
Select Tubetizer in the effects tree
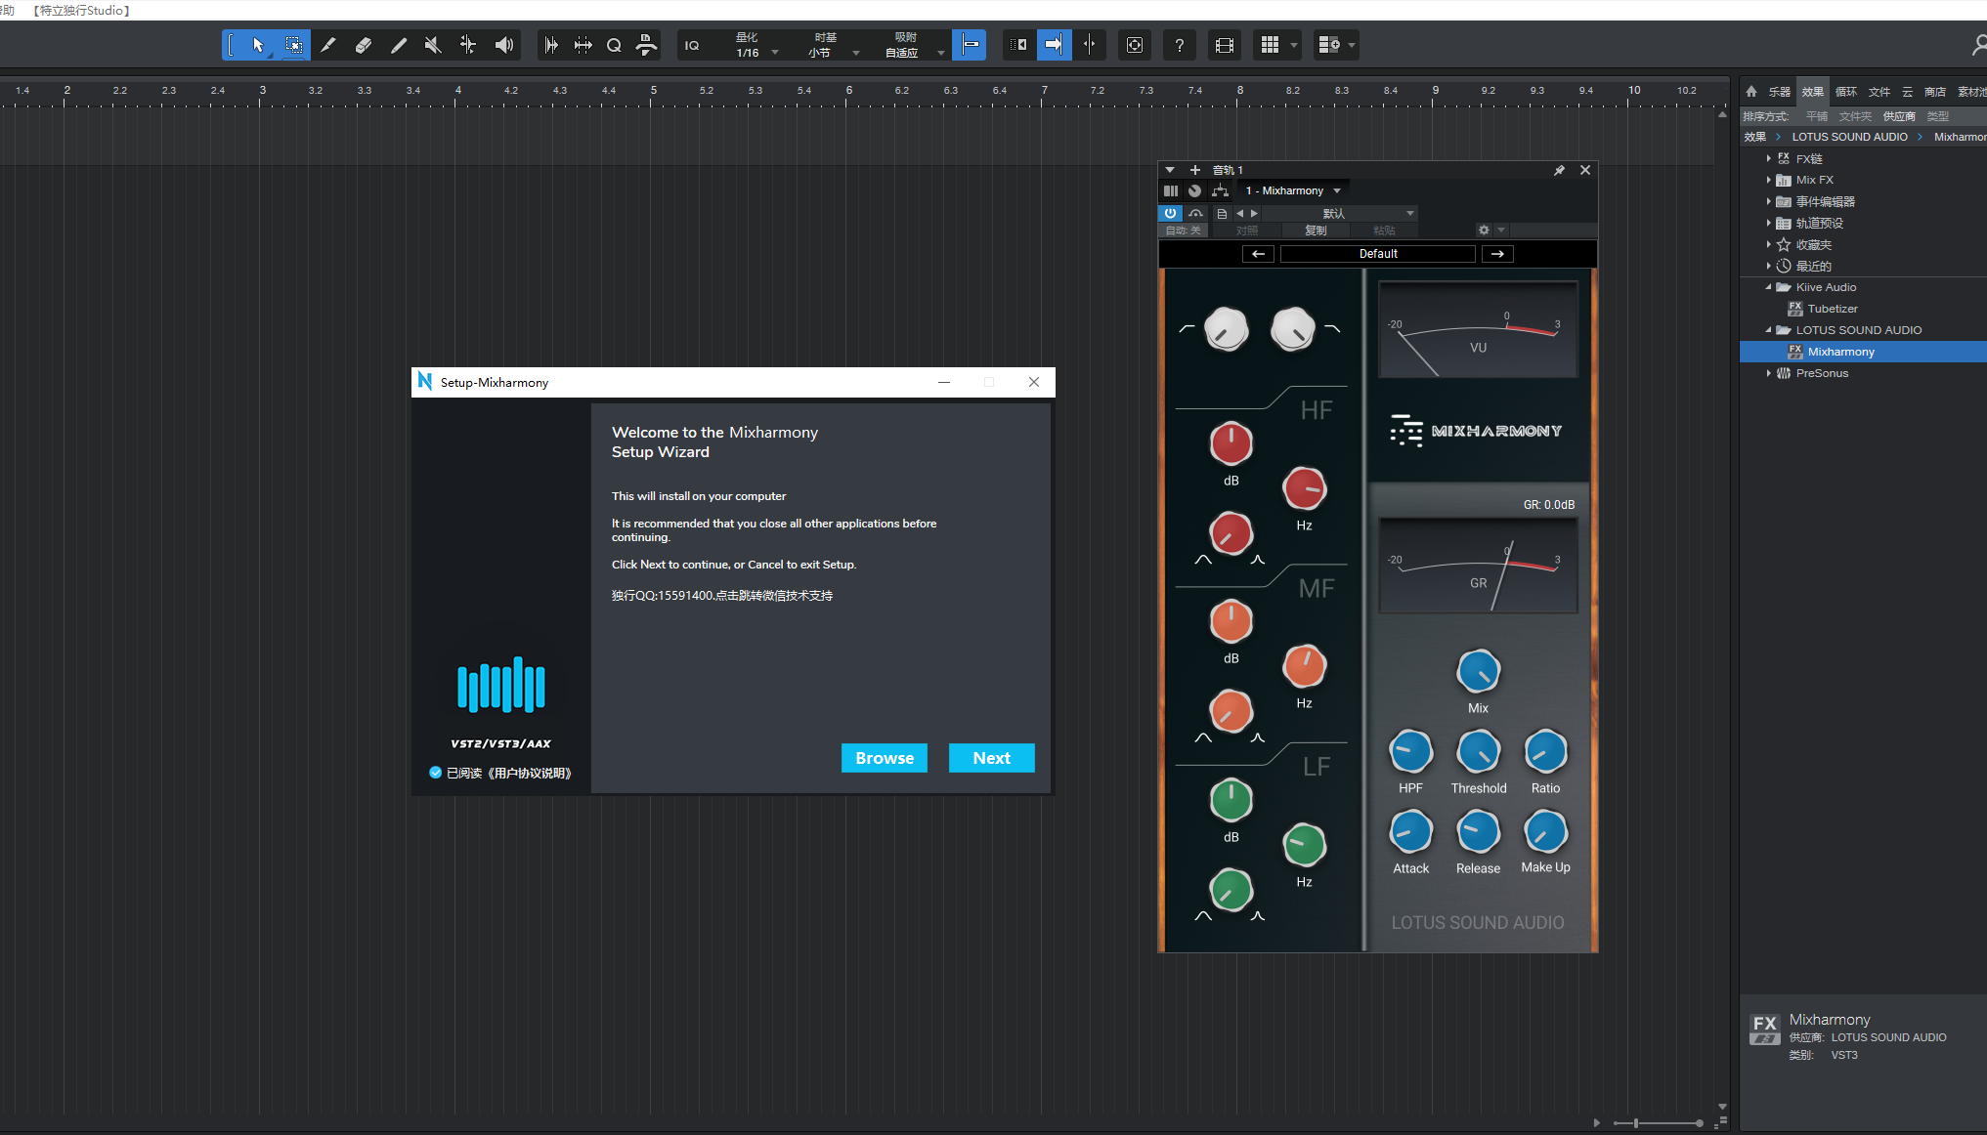coord(1833,309)
